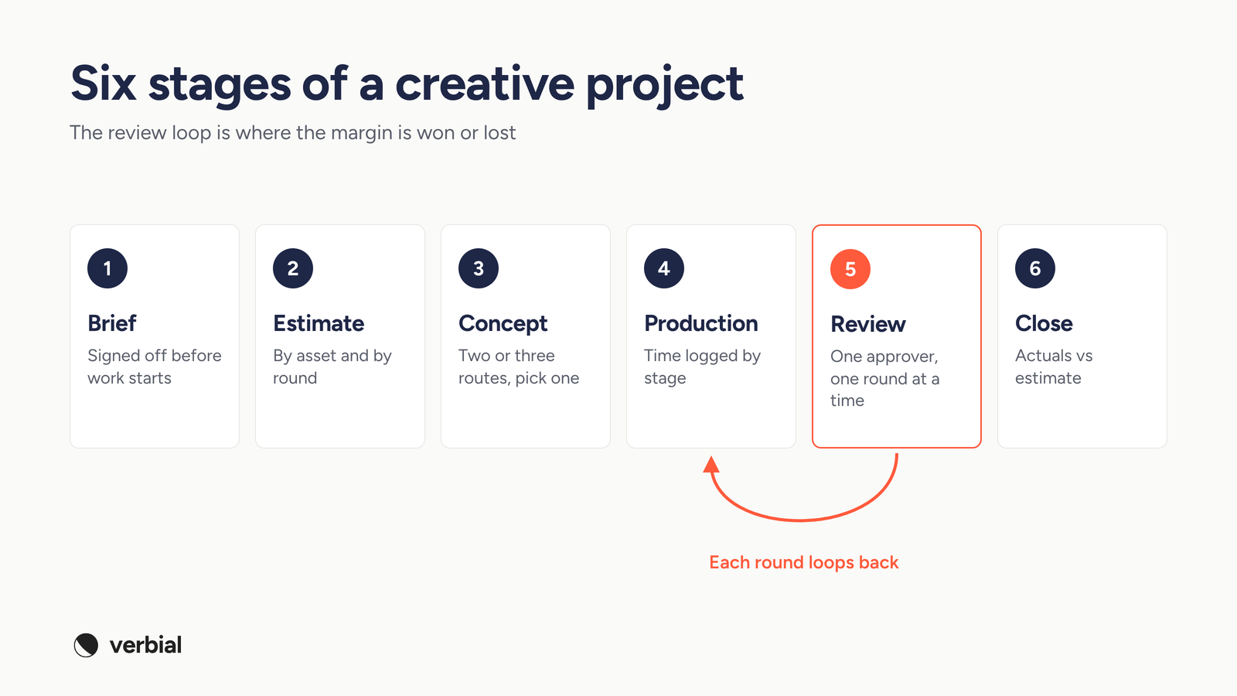Click the verbial logo mark
Screen dimensions: 1237x696
click(86, 645)
